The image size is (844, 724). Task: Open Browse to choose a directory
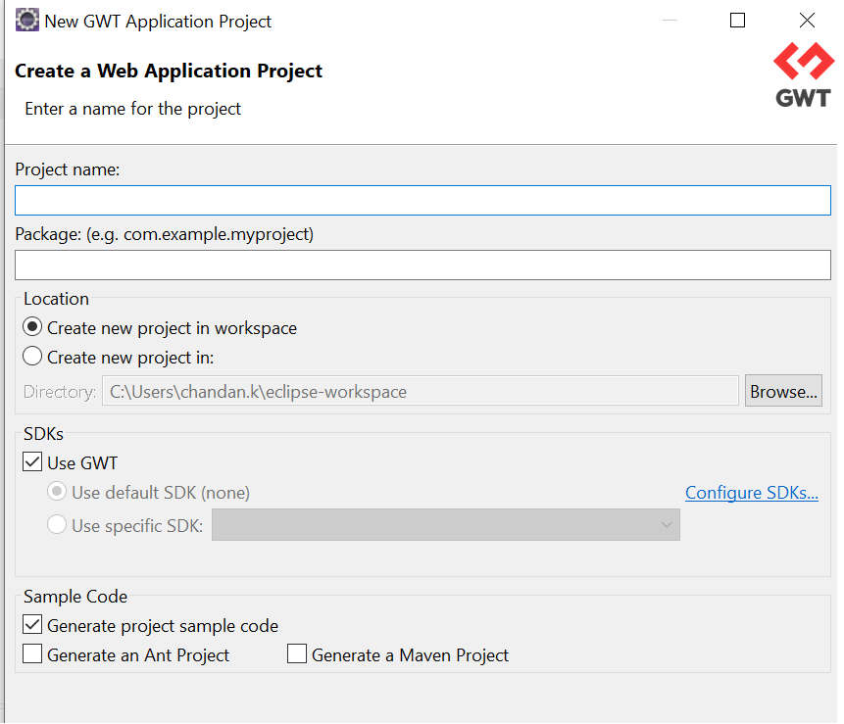783,391
